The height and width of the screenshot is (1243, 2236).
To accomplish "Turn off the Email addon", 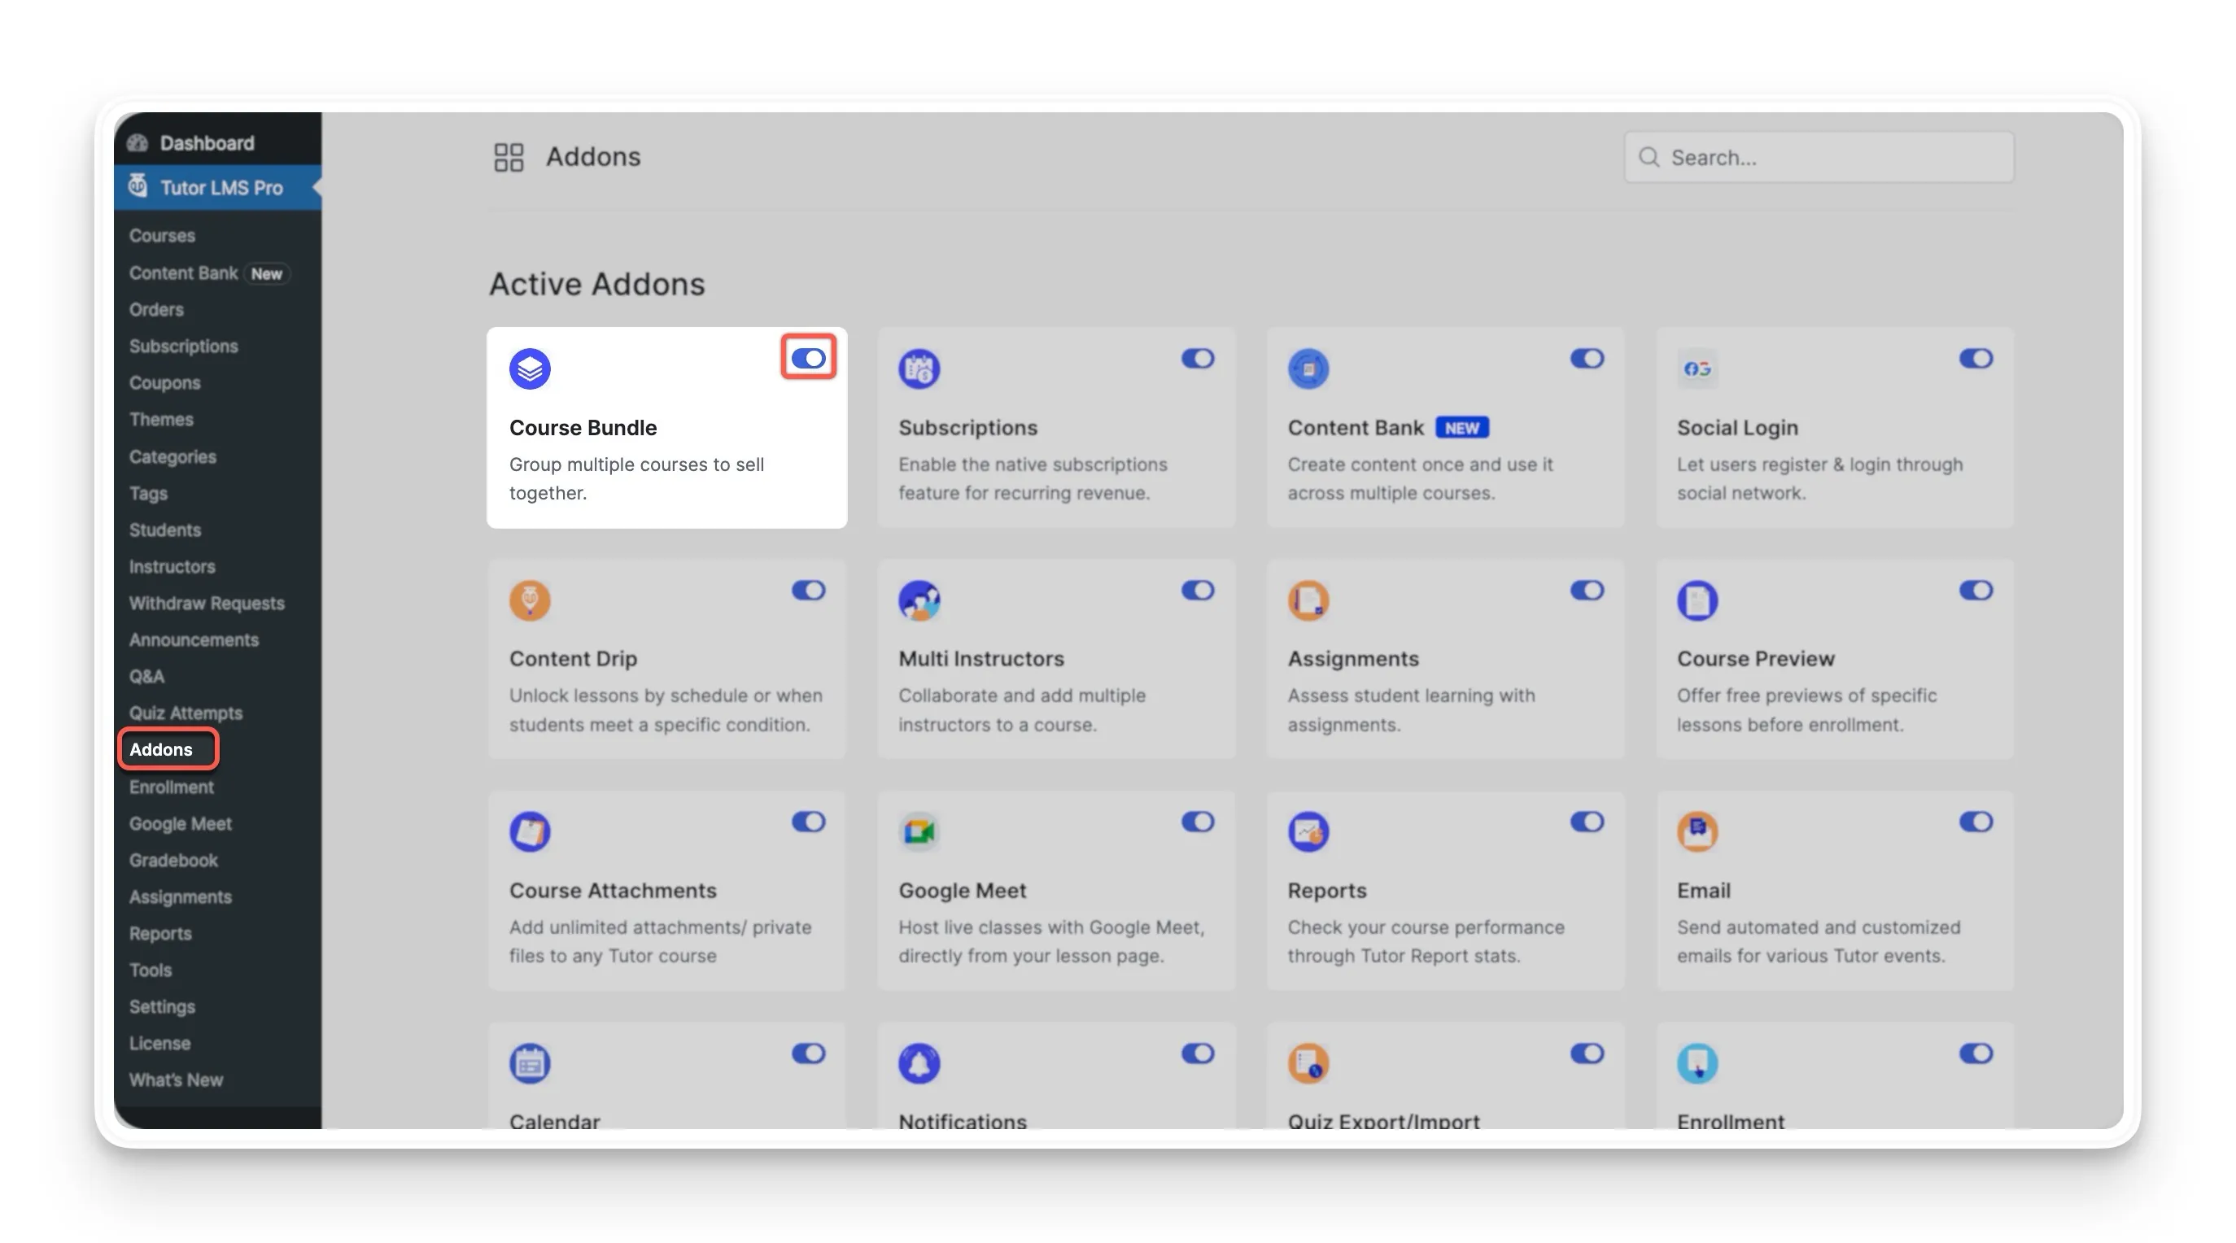I will click(1975, 821).
